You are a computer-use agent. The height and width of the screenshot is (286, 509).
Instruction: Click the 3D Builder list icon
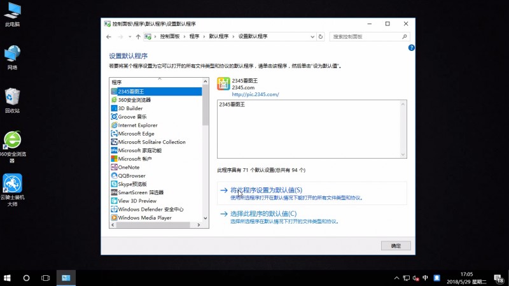[114, 108]
